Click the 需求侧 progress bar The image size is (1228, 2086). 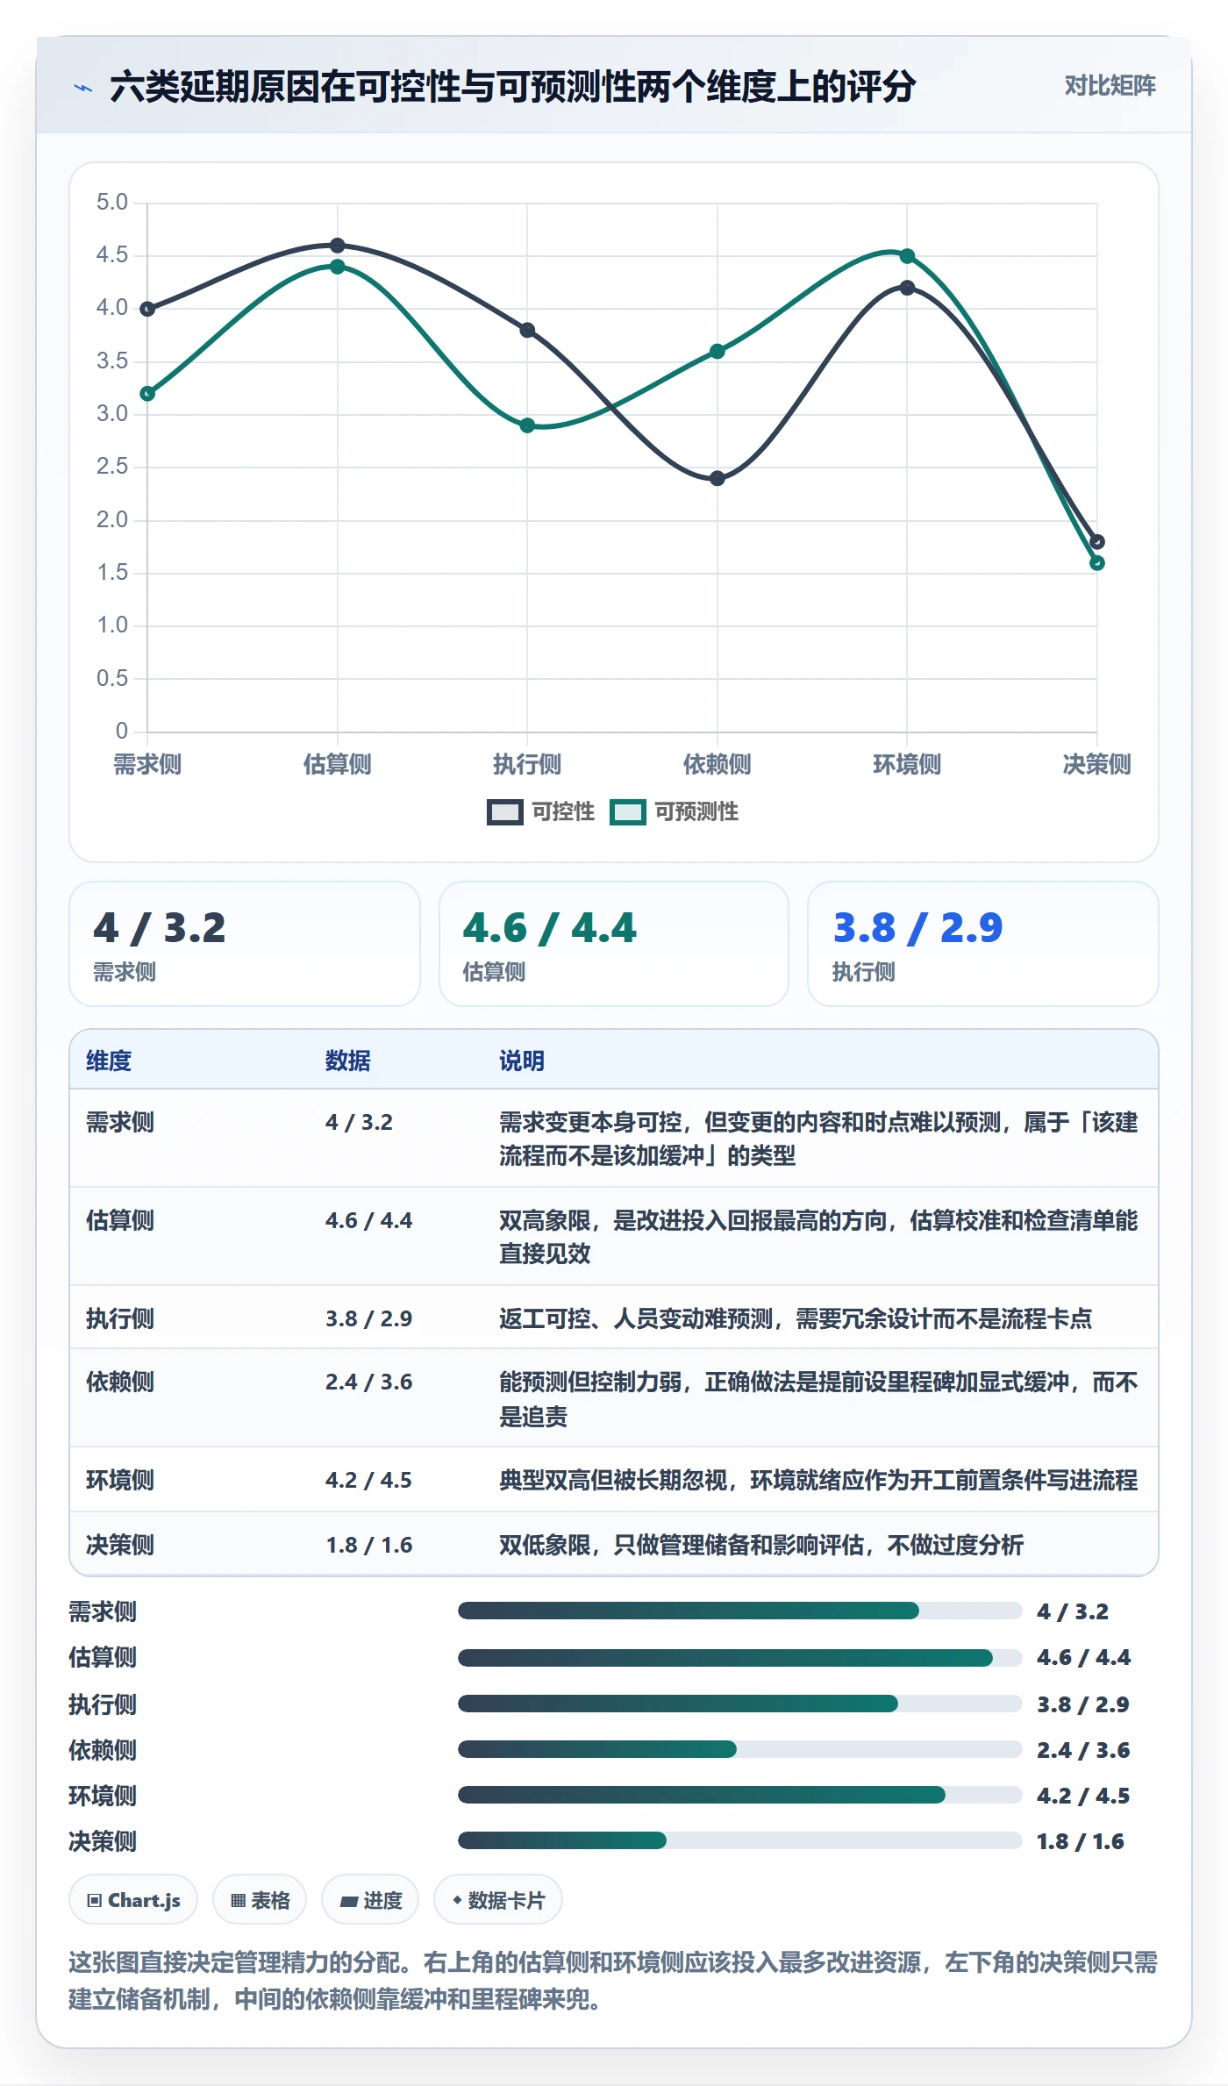[x=739, y=1611]
